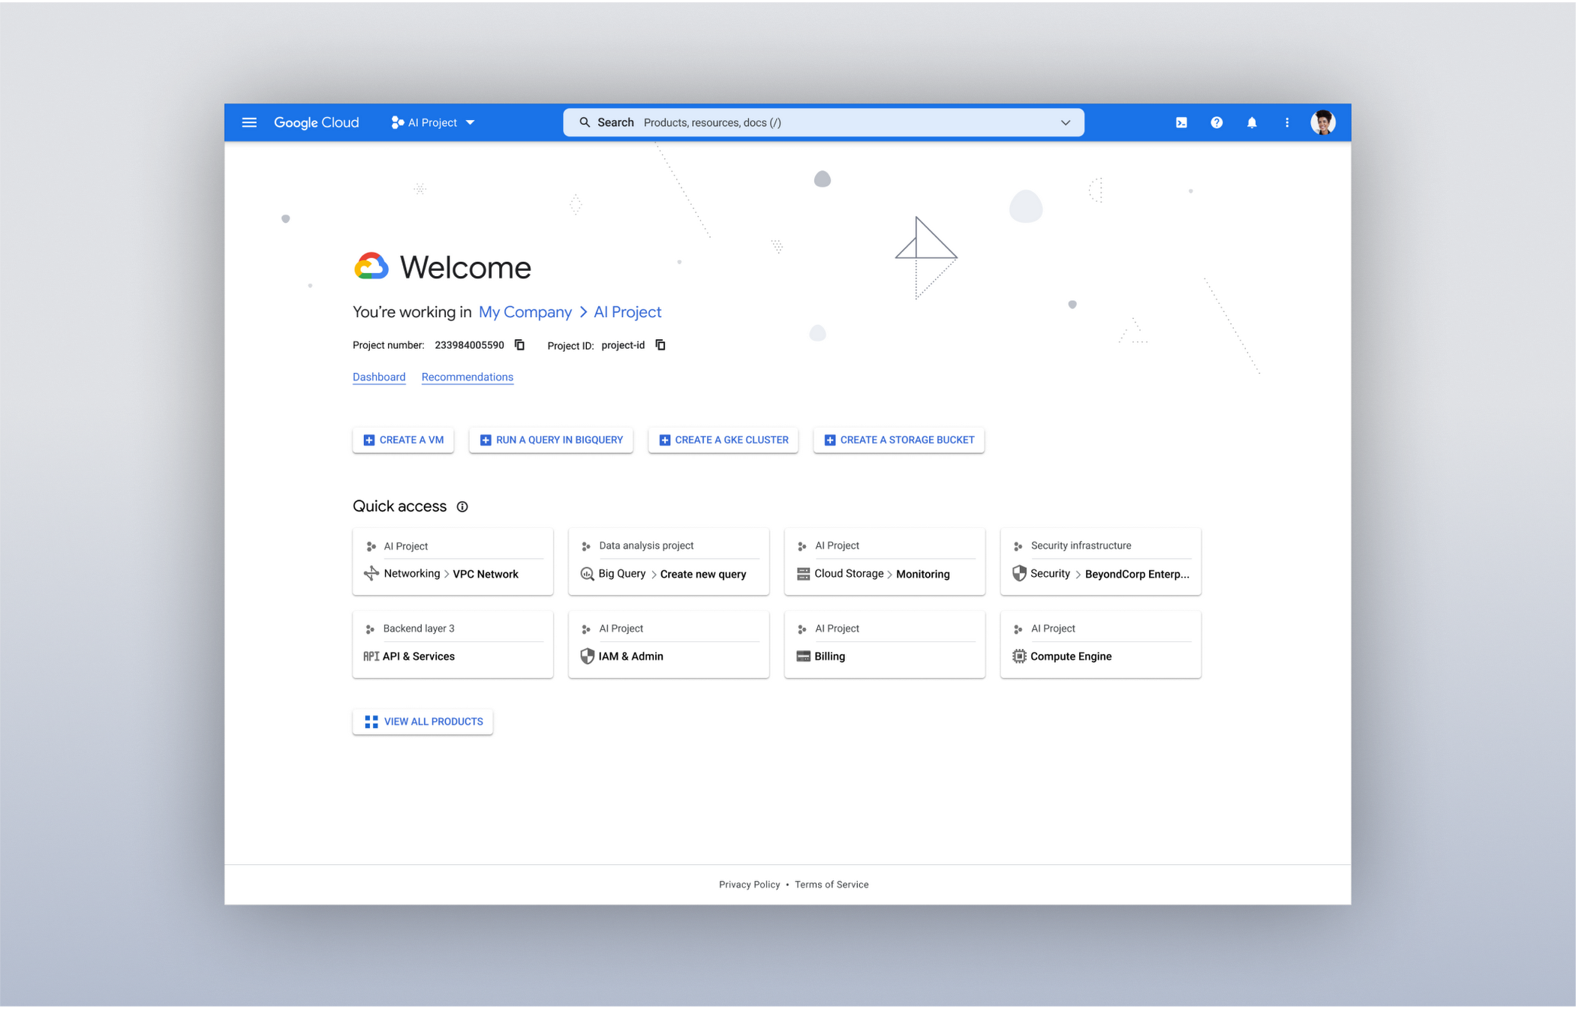The height and width of the screenshot is (1015, 1576).
Task: Click the Cloud Storage icon
Action: 803,574
